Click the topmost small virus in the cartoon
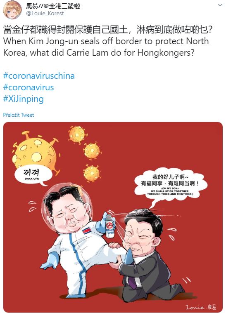Viewport: 226px width, 313px height. point(77,135)
